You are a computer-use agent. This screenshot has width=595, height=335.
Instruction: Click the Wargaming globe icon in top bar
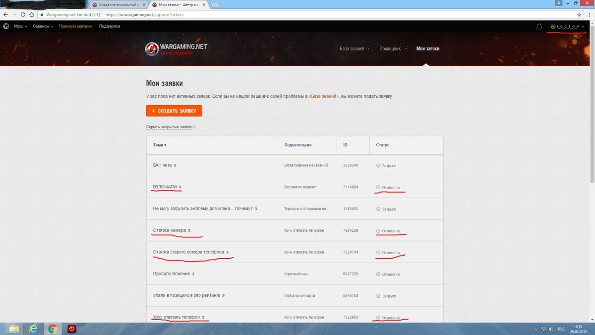pos(6,26)
